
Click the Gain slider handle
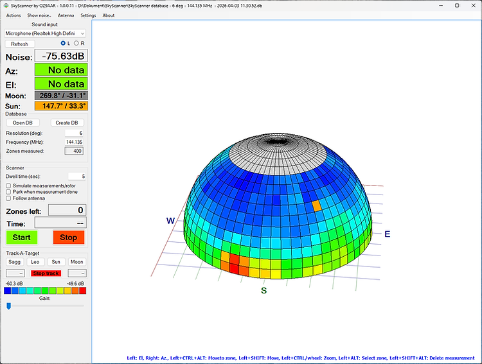pyautogui.click(x=8, y=306)
